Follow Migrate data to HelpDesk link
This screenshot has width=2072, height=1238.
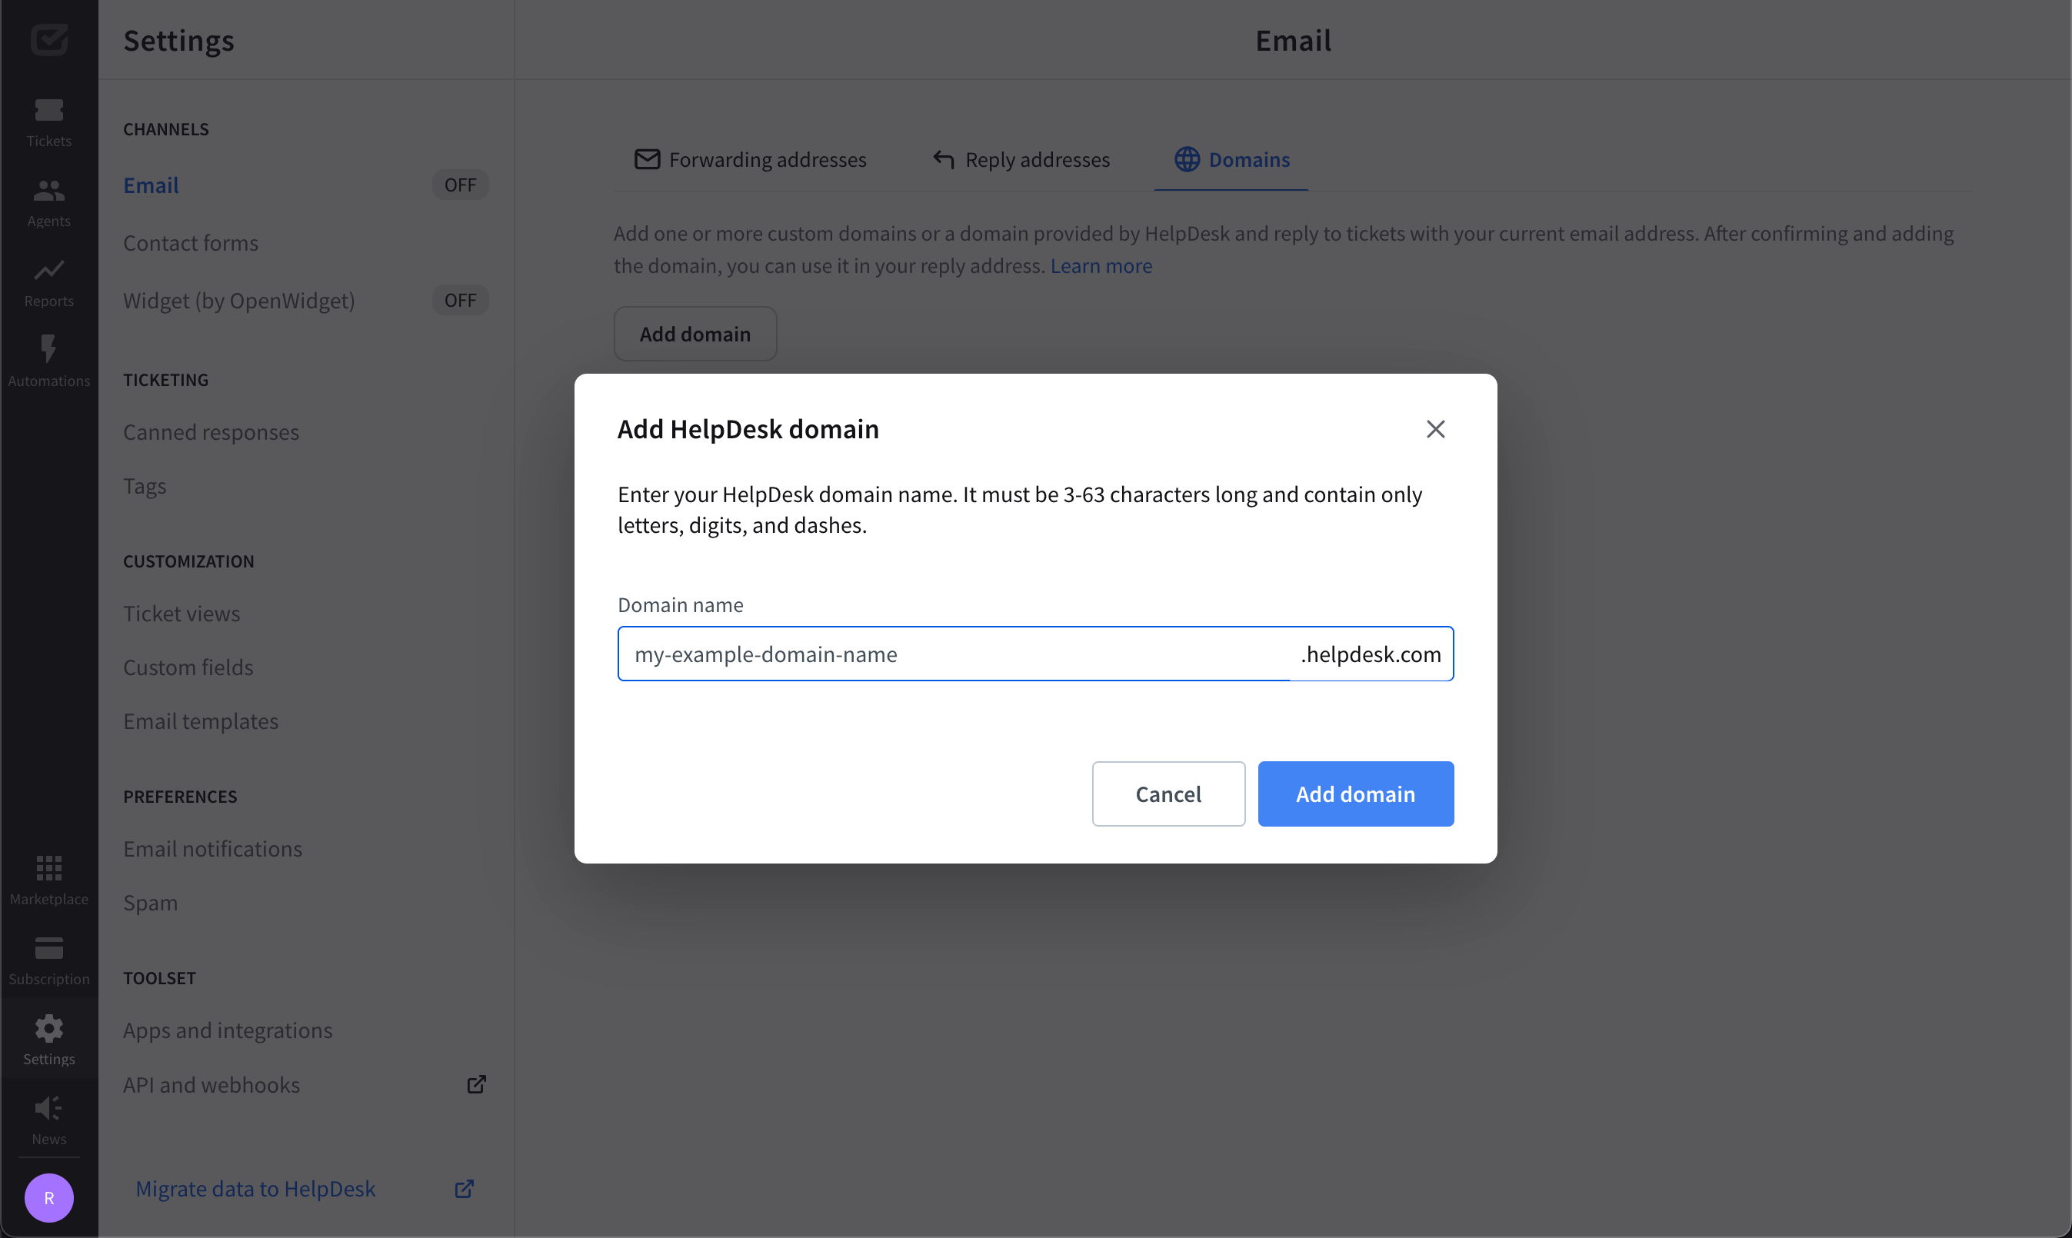tap(255, 1189)
